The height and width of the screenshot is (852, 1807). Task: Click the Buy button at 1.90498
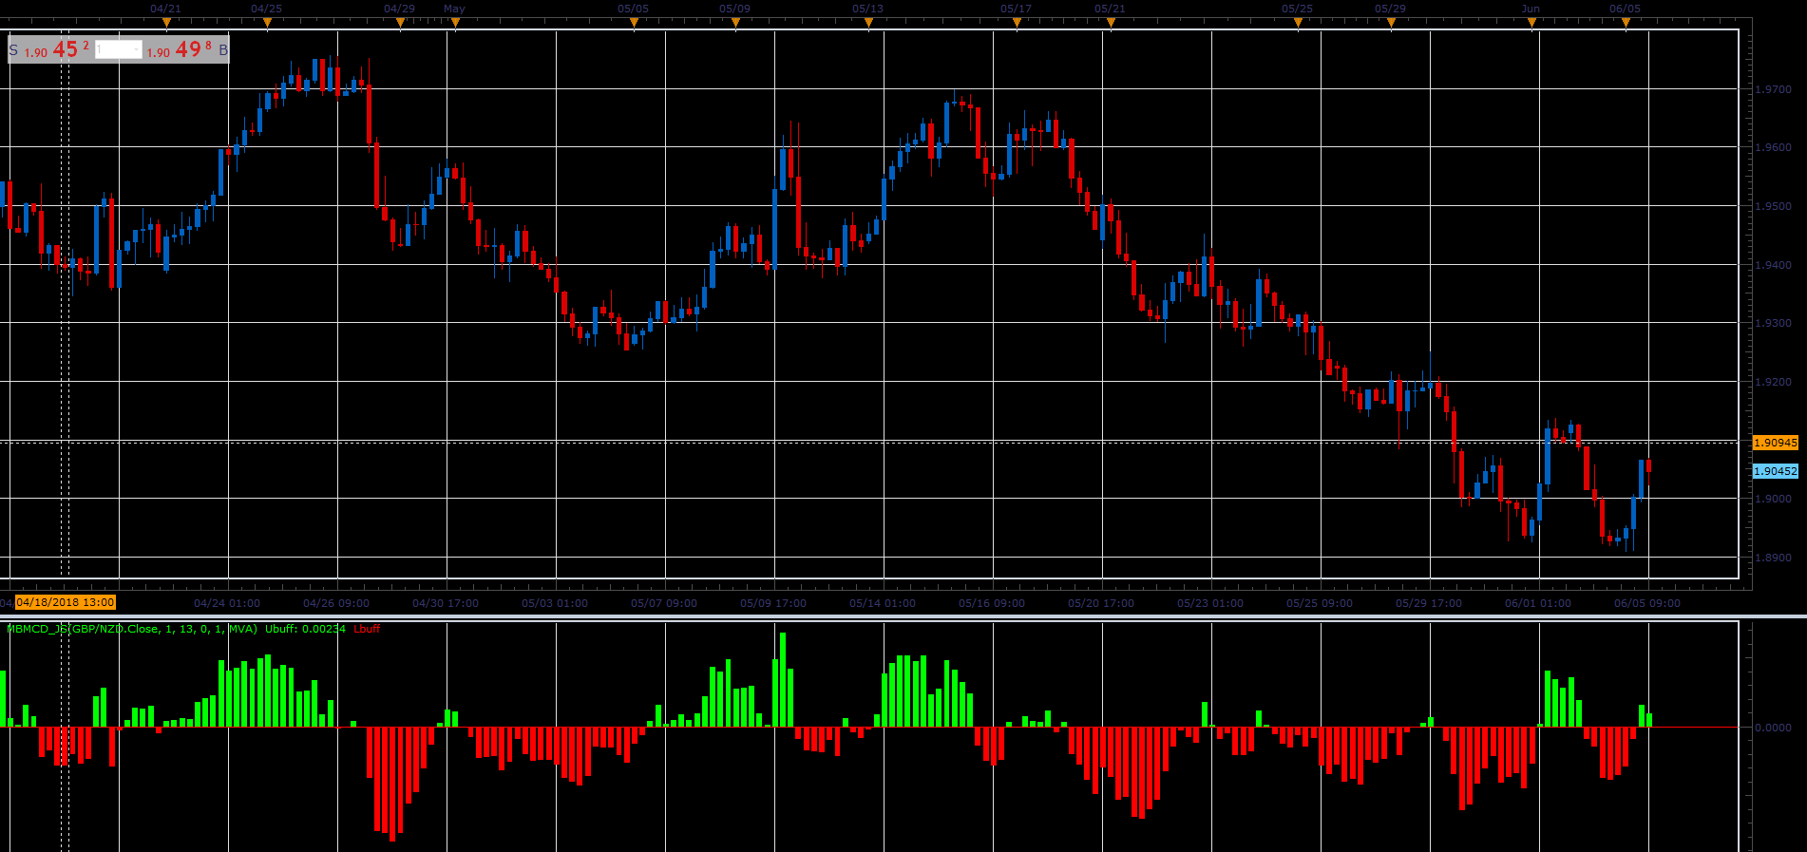click(187, 49)
